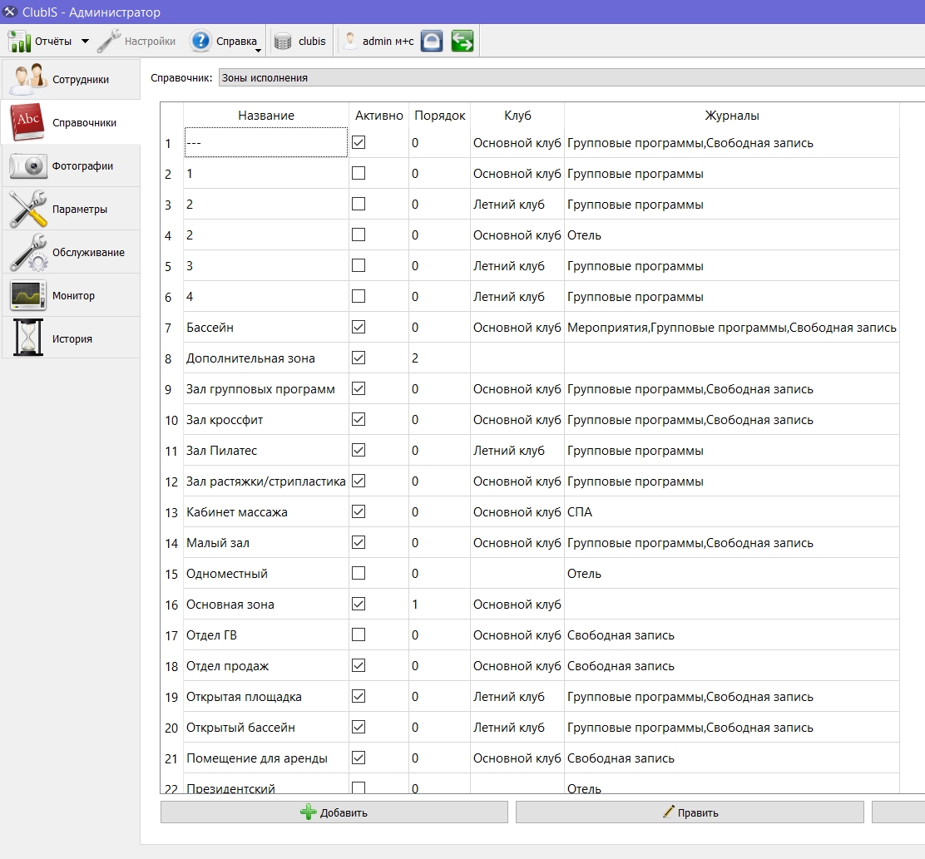Click Отель journal cell for Одноместный
This screenshot has height=859, width=925.
tap(731, 574)
